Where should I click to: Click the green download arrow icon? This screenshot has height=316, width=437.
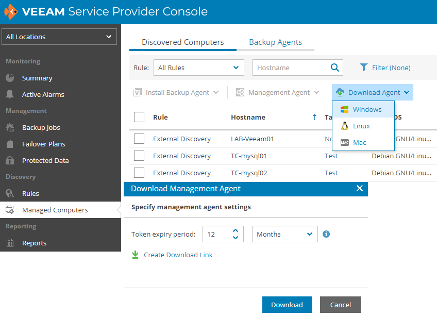point(135,255)
